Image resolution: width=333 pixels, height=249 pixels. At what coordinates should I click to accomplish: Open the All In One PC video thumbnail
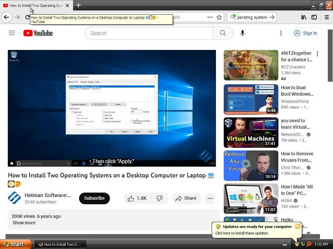(251, 199)
